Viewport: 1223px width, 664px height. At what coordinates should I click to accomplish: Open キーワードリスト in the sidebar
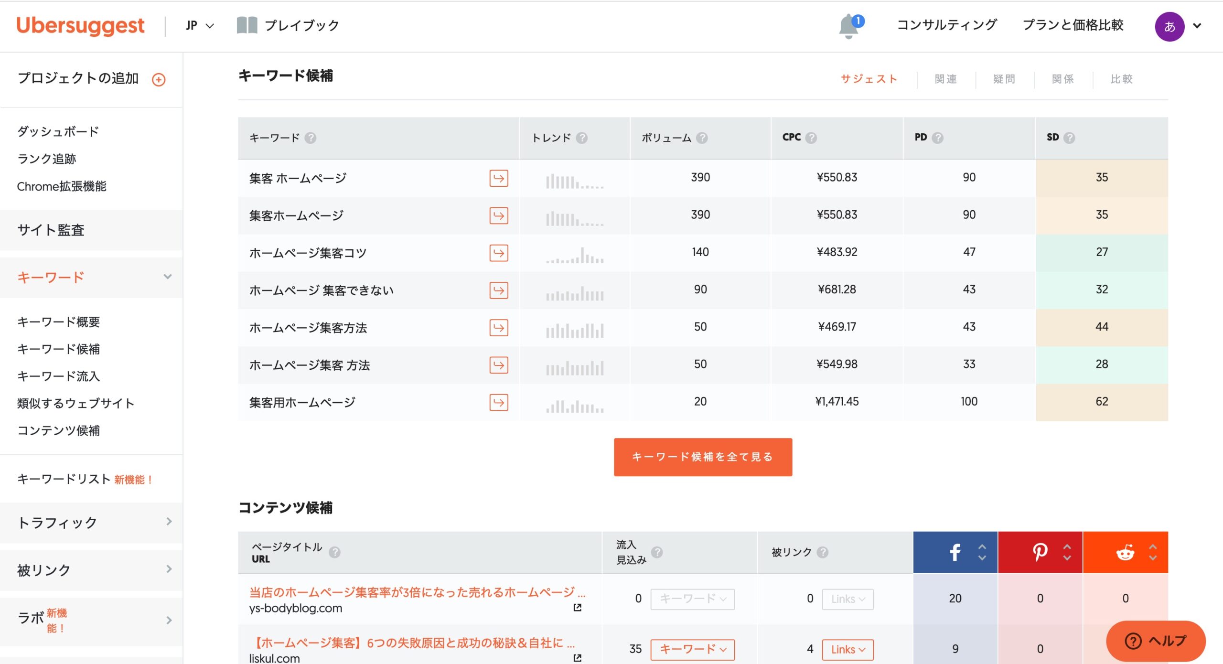(64, 479)
